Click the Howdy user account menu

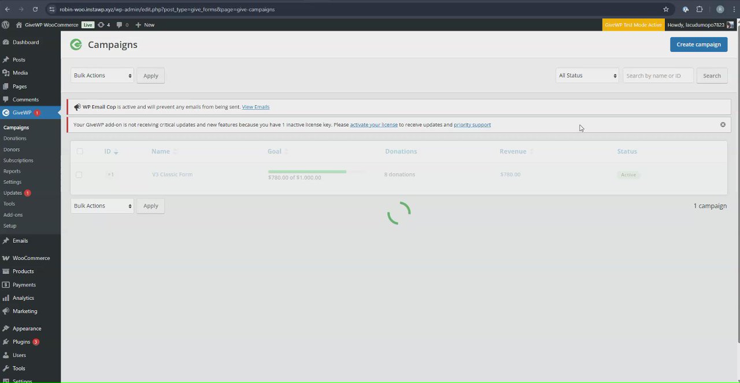coord(701,25)
